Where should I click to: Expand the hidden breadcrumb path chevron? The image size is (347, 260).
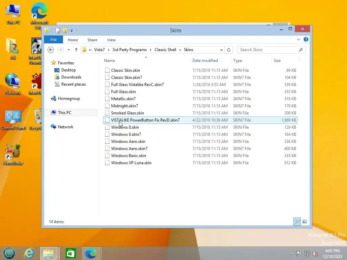tap(90, 50)
